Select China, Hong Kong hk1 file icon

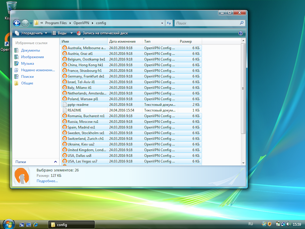click(x=64, y=65)
